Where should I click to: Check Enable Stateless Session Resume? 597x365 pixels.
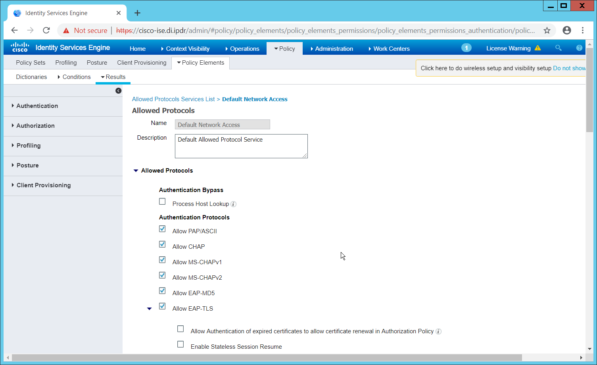(180, 344)
